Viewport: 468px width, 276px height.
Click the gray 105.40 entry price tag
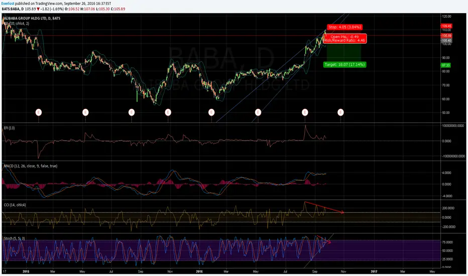tap(446, 40)
